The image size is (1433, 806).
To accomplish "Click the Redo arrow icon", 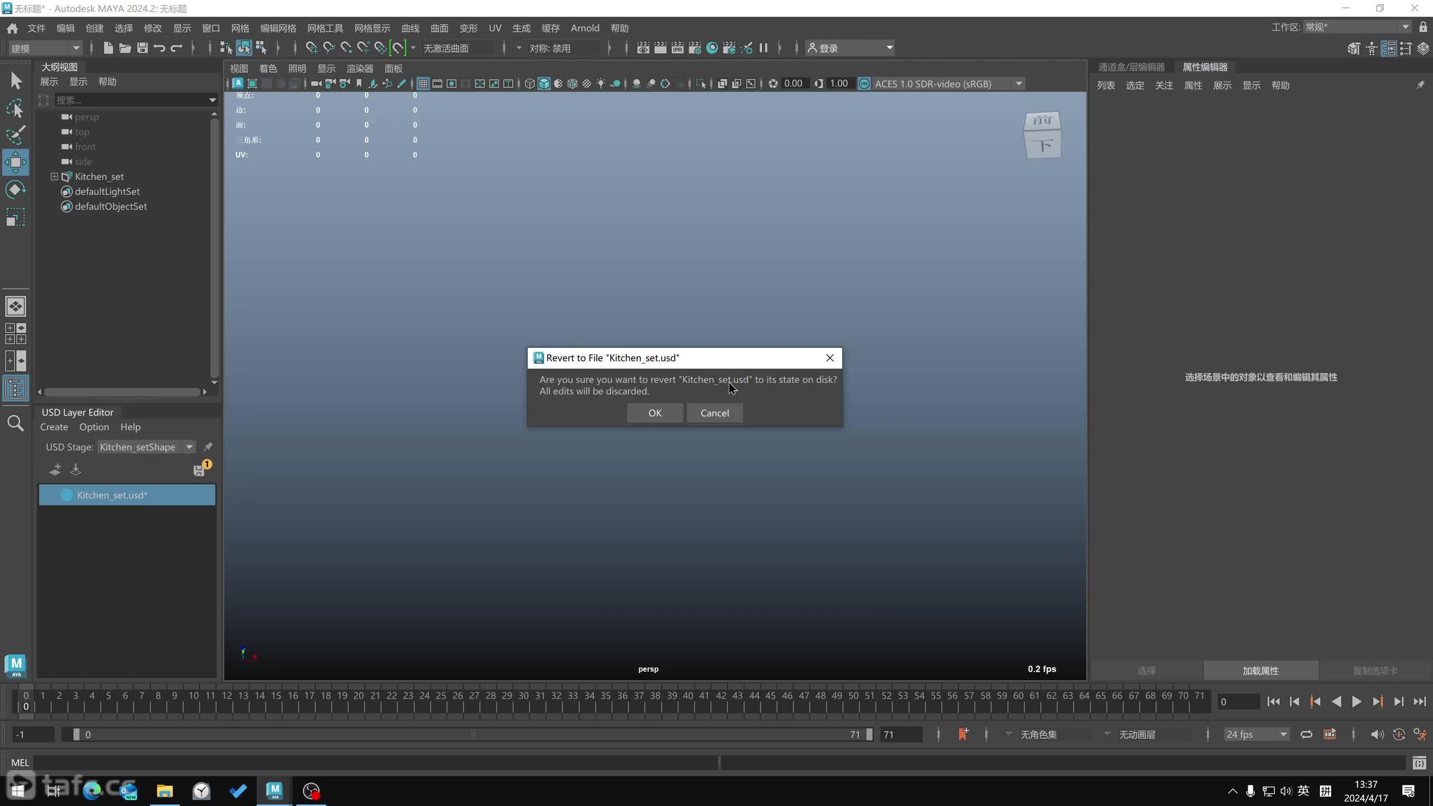I will click(x=177, y=48).
